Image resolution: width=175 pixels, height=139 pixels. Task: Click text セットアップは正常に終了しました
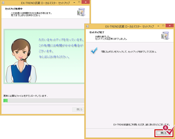click(x=111, y=39)
